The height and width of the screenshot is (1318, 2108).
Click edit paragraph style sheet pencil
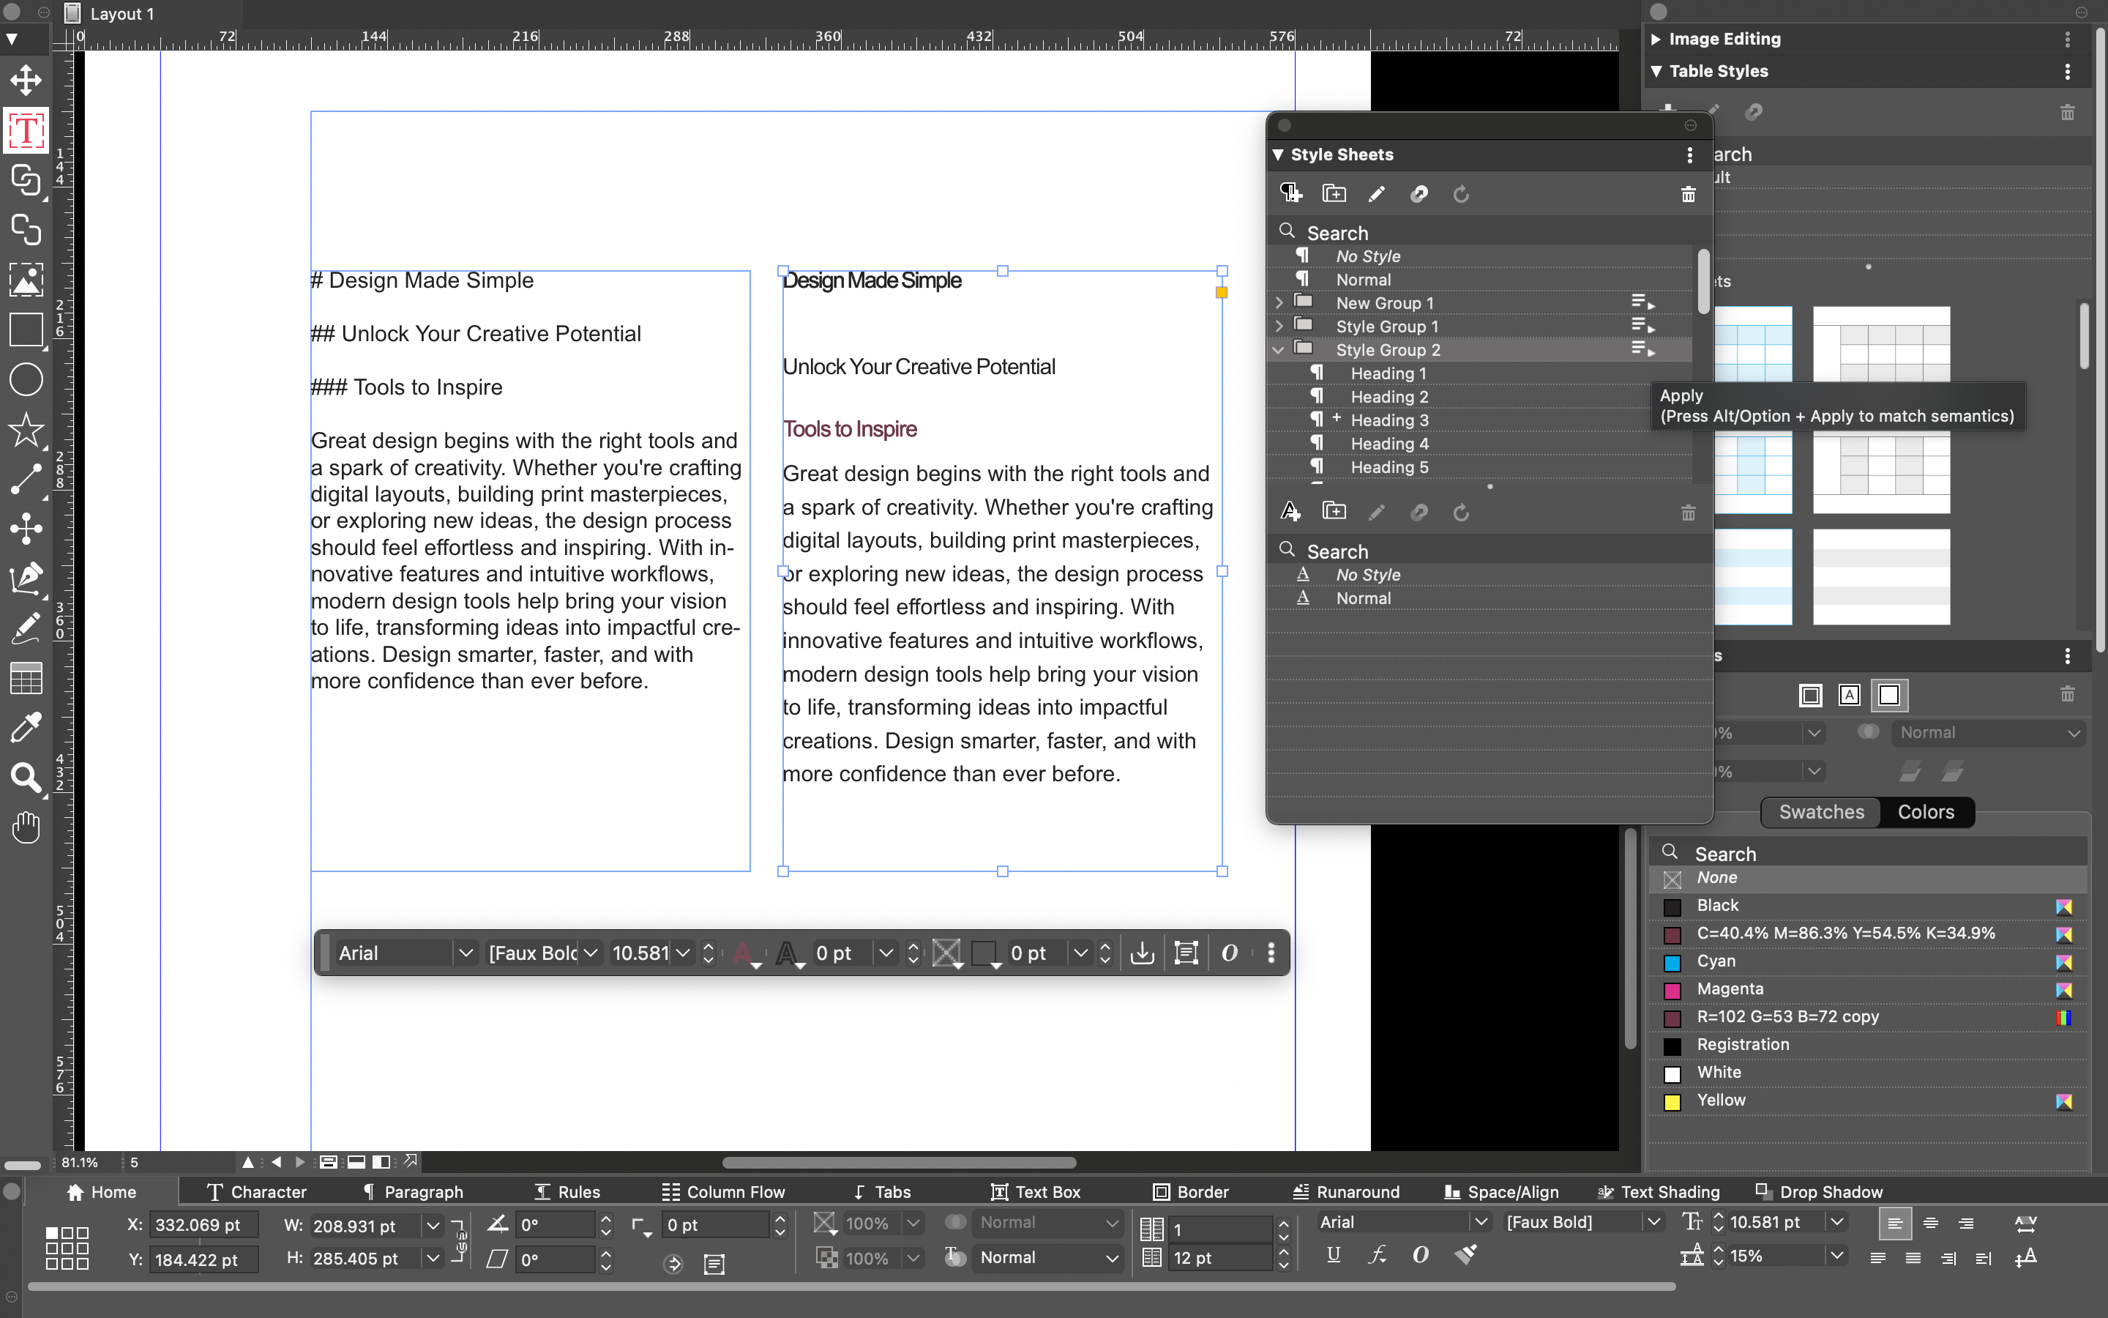tap(1376, 193)
